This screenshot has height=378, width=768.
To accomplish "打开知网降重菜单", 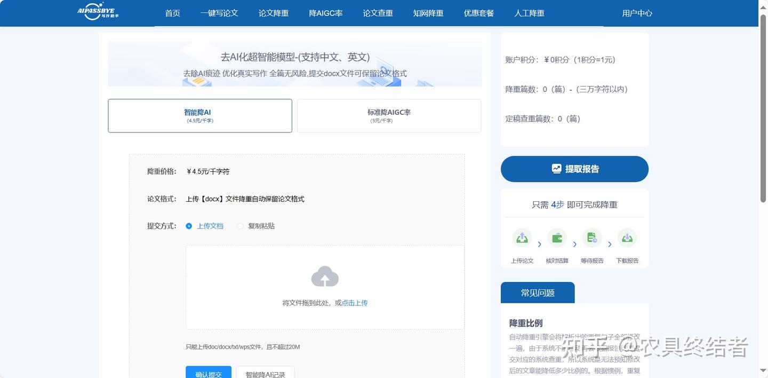I will point(428,13).
